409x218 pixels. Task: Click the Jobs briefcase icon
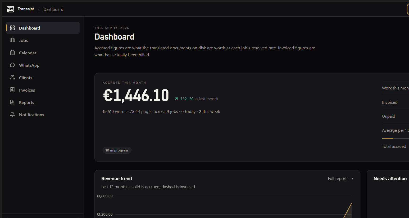pyautogui.click(x=12, y=40)
